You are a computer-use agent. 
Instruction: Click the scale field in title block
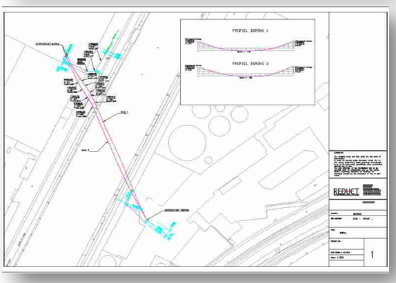(x=346, y=258)
